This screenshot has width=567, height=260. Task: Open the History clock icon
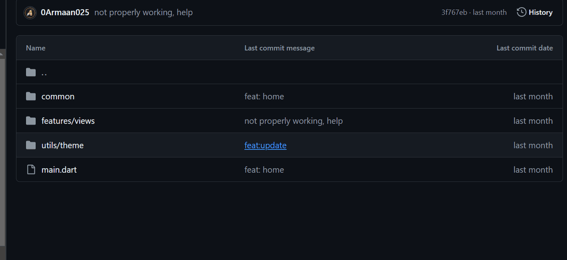[521, 12]
